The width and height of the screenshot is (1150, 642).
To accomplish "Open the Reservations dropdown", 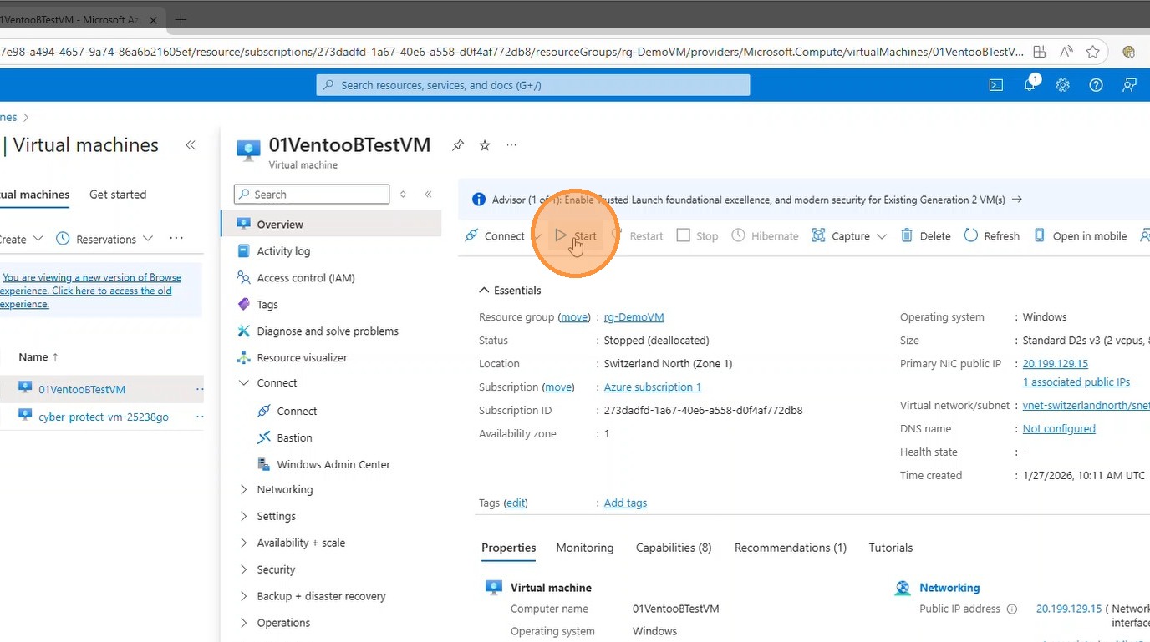I will click(105, 240).
